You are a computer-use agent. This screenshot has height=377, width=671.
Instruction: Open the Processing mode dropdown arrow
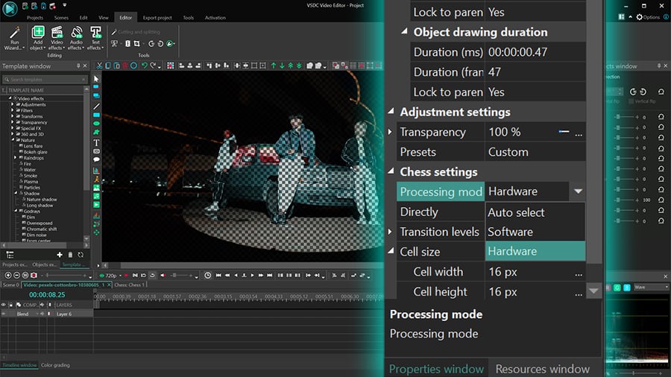[x=578, y=192]
